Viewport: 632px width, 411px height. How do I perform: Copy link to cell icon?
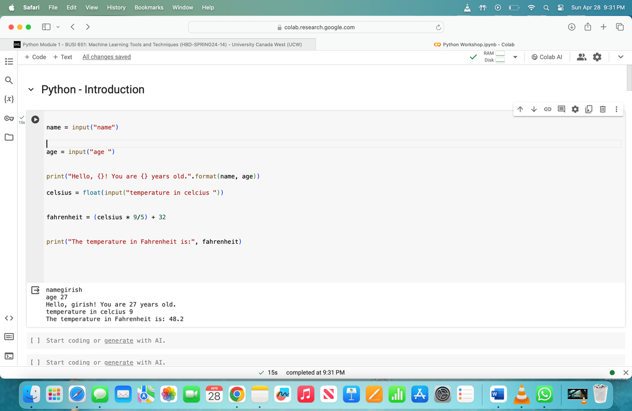(548, 110)
